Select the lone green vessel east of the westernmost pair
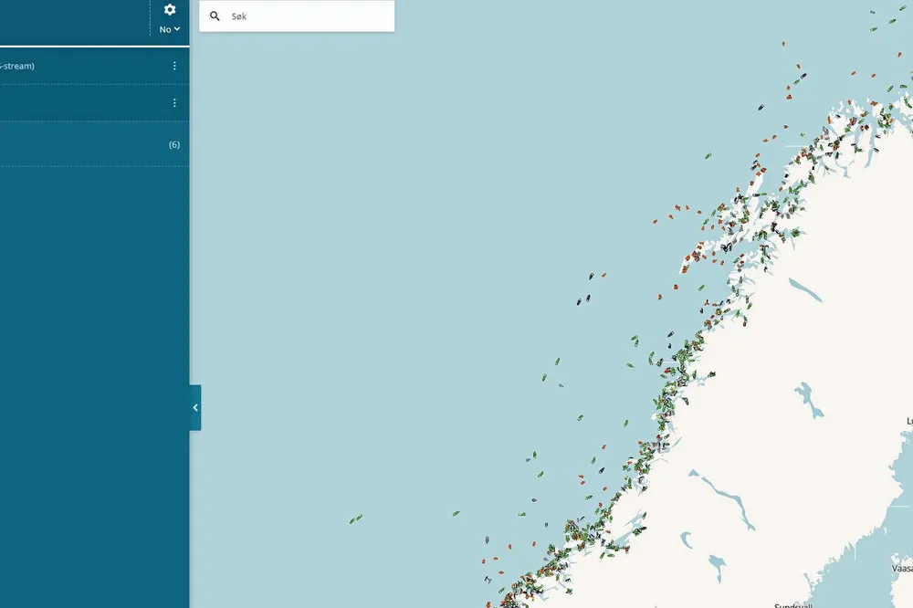913x608 pixels. [455, 514]
